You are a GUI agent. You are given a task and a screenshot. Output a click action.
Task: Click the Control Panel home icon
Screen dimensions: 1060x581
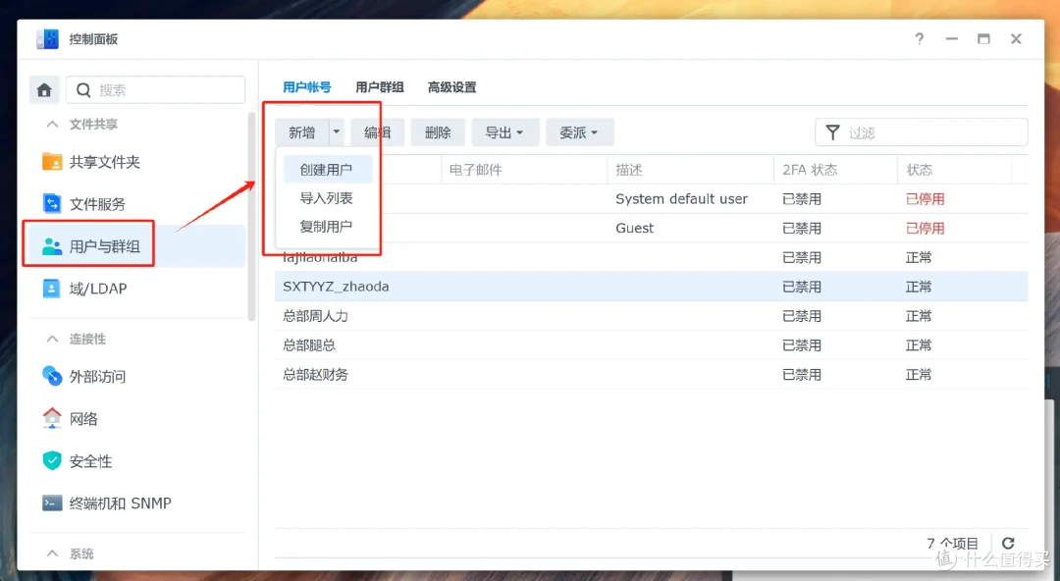44,90
